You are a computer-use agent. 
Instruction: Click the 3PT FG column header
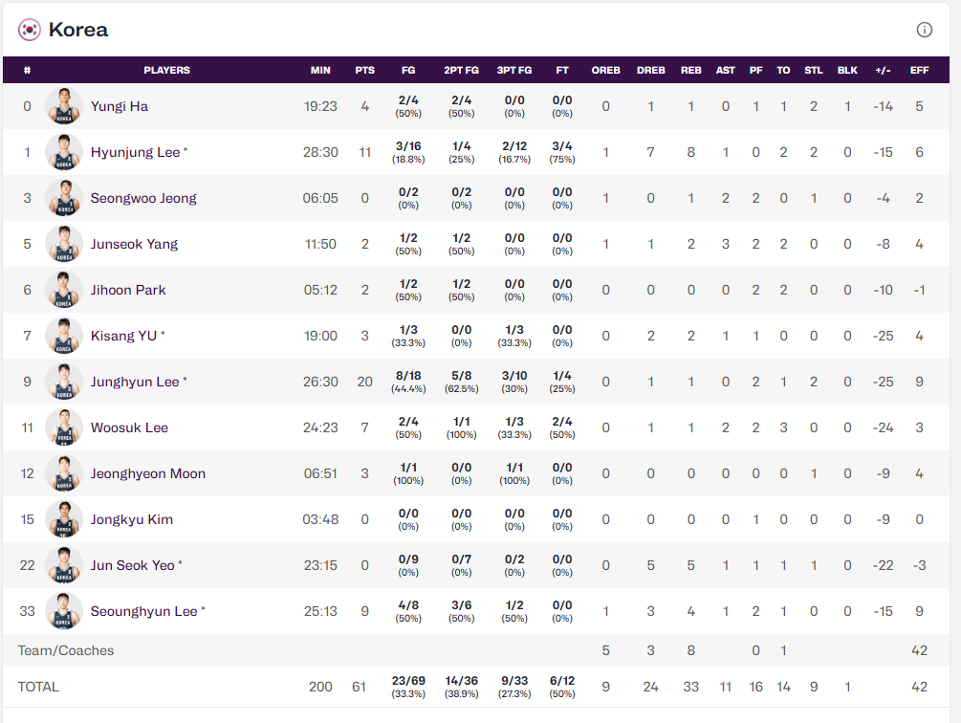coord(514,70)
